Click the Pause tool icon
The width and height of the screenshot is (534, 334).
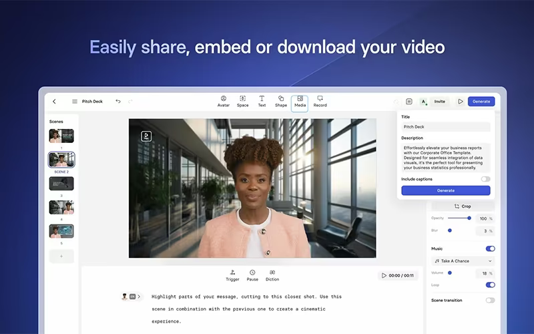point(252,275)
